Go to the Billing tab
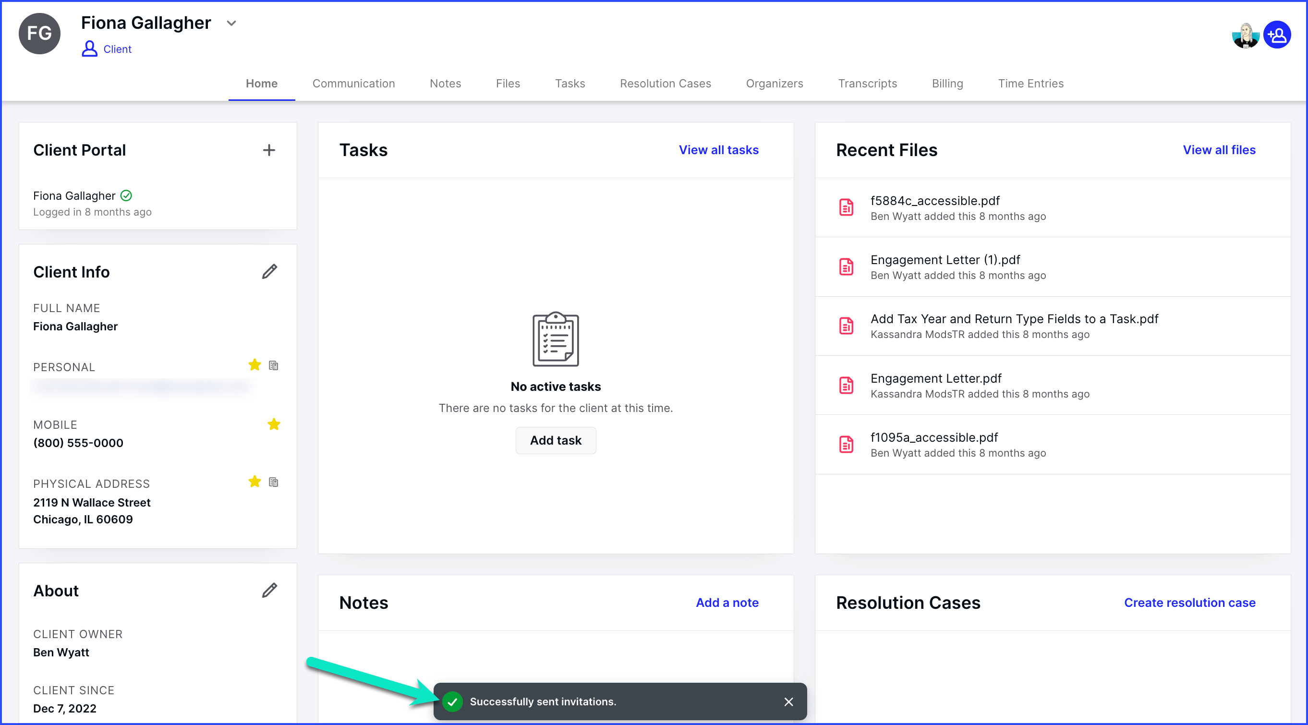The image size is (1308, 725). pyautogui.click(x=947, y=84)
